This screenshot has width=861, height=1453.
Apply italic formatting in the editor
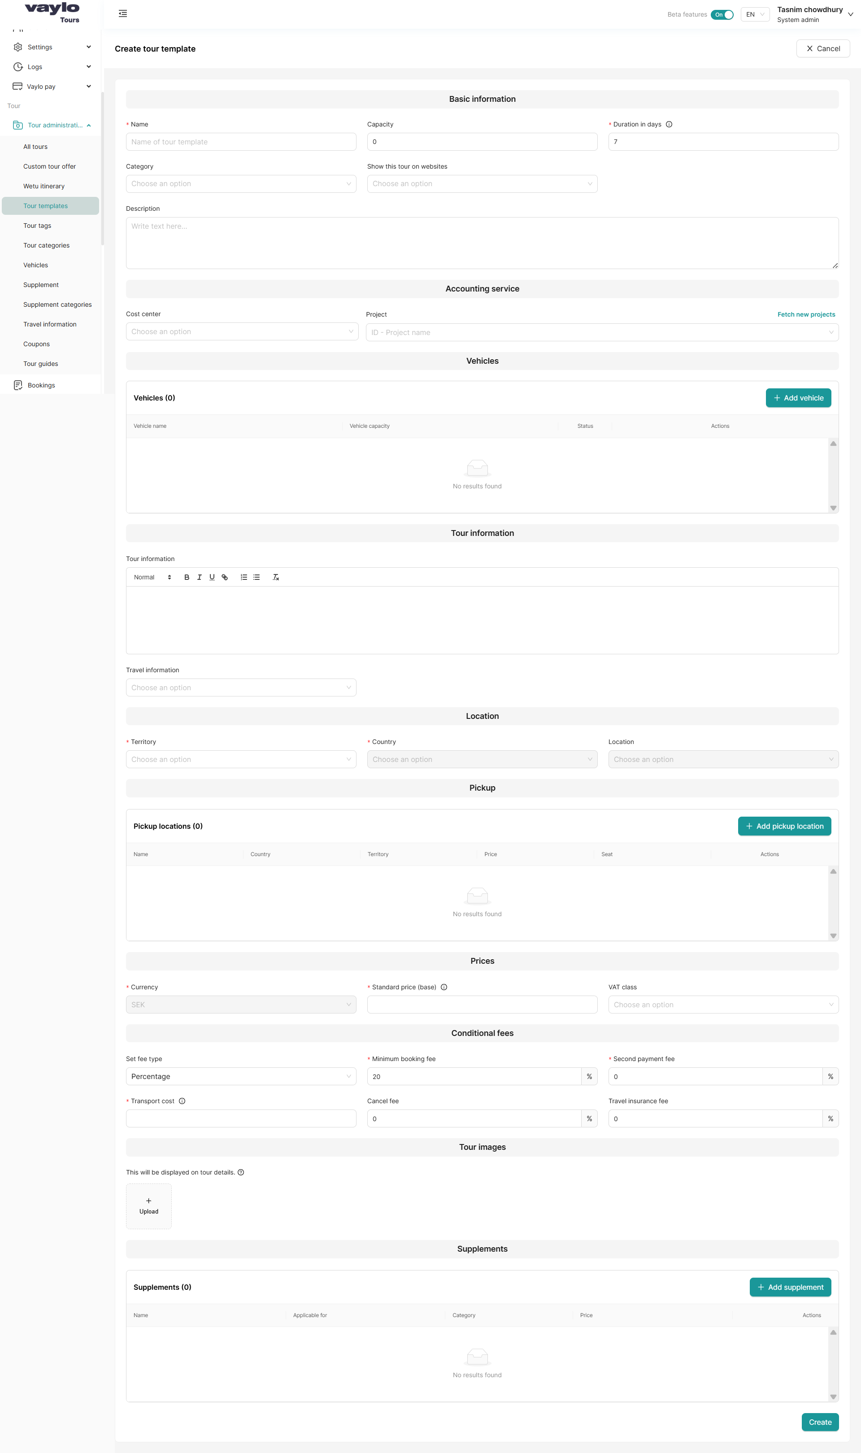pos(199,577)
